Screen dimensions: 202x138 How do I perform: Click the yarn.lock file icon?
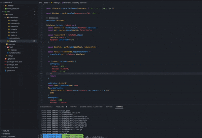coord(5,71)
